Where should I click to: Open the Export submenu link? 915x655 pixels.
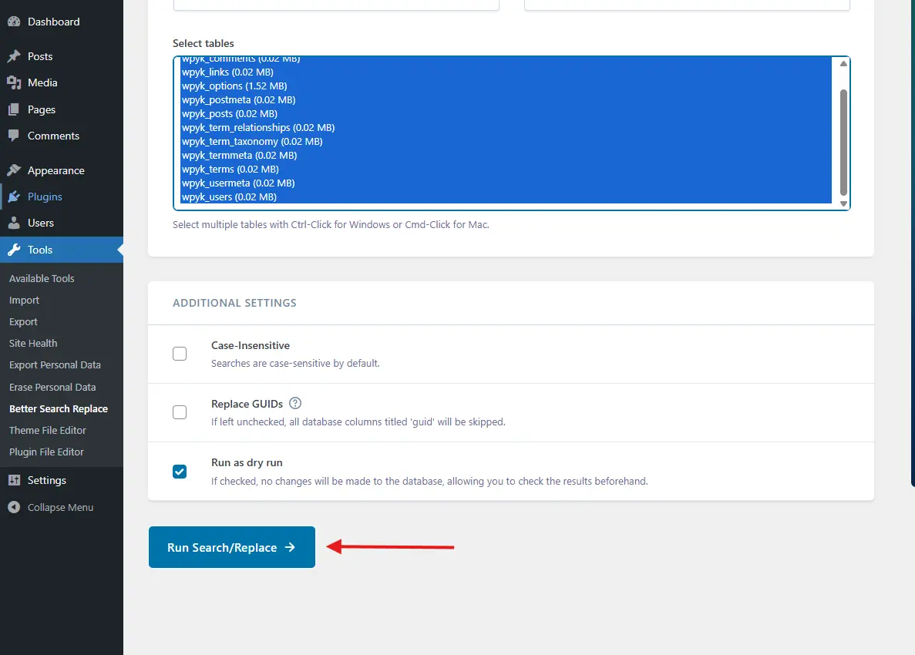point(23,321)
